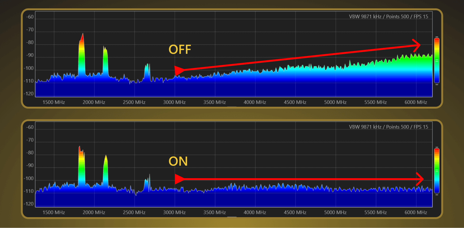Click the 3000 MHz axis label in OFF panel

click(174, 102)
